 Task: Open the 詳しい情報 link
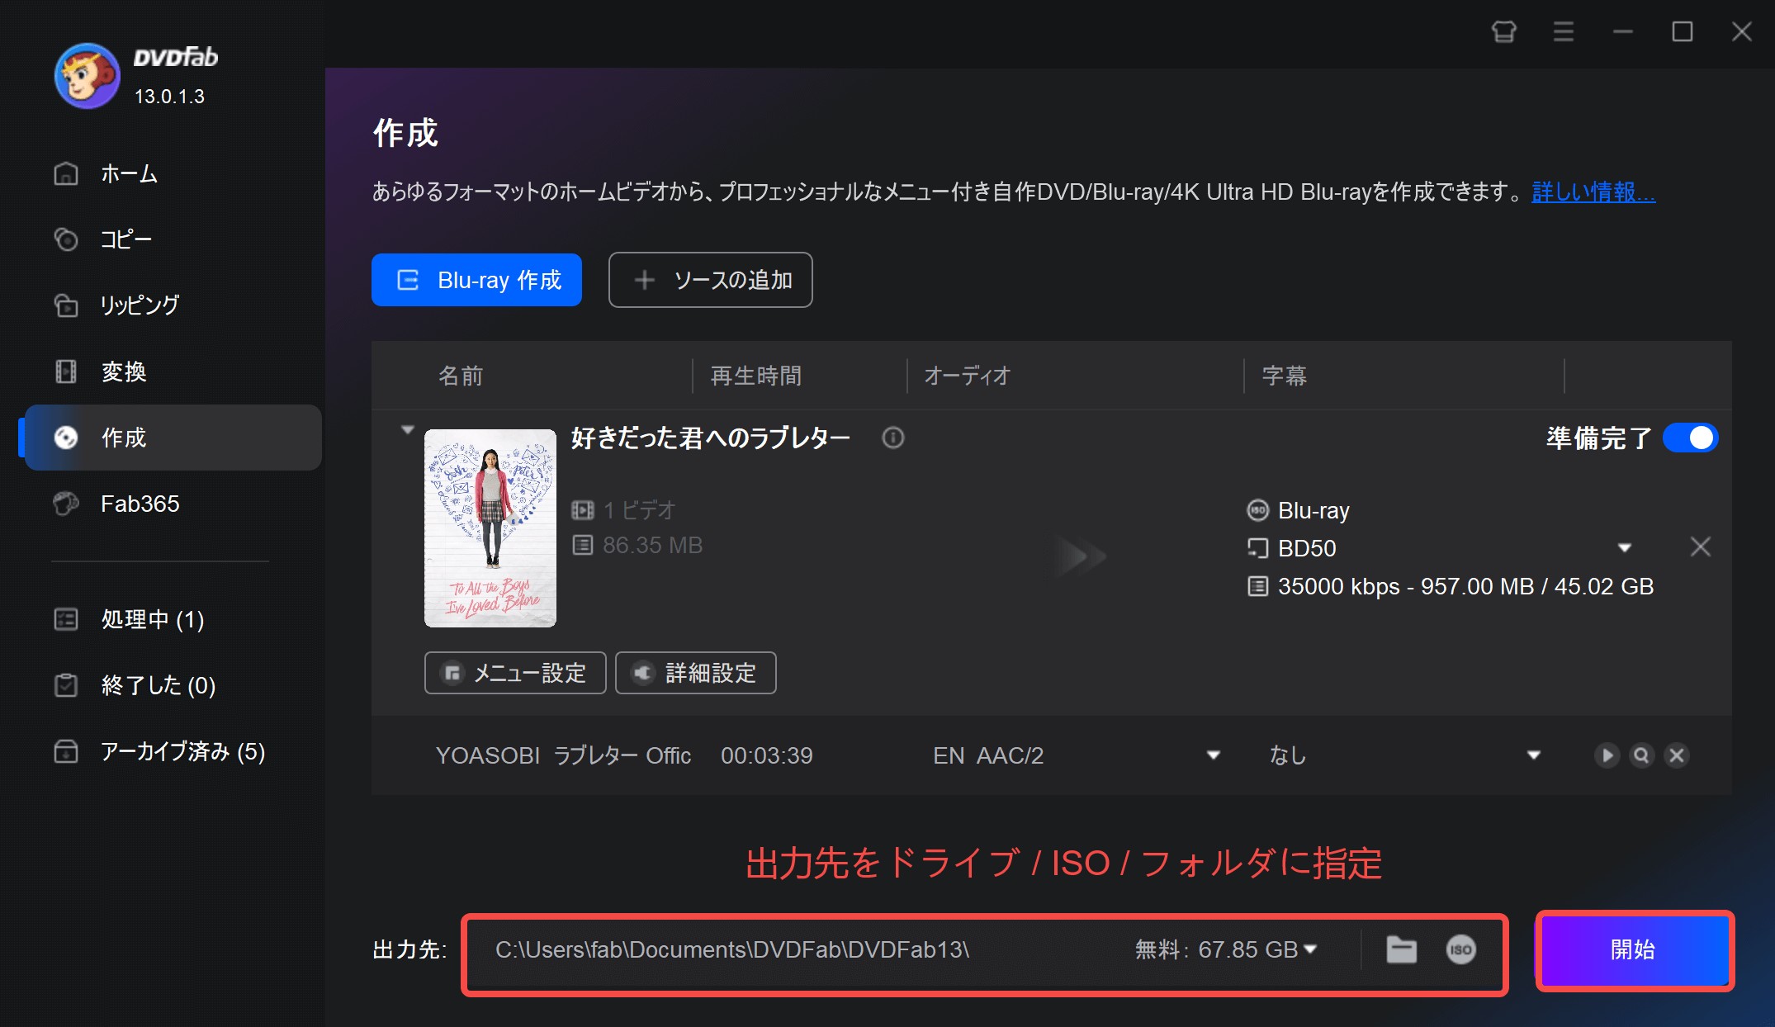(1593, 192)
